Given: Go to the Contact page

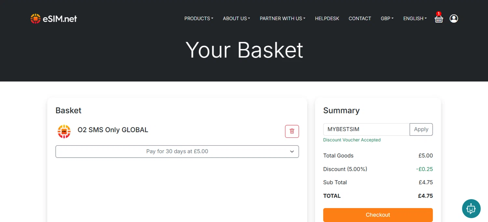Looking at the screenshot, I should pos(360,19).
